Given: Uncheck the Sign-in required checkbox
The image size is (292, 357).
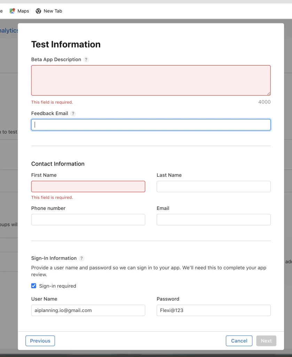Looking at the screenshot, I should [x=34, y=286].
